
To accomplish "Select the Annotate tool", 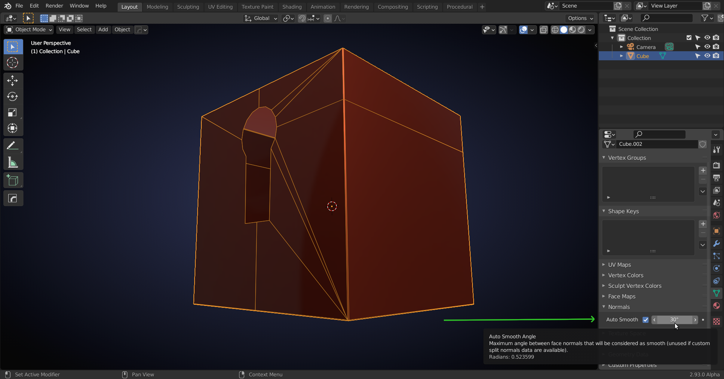I will [x=13, y=145].
